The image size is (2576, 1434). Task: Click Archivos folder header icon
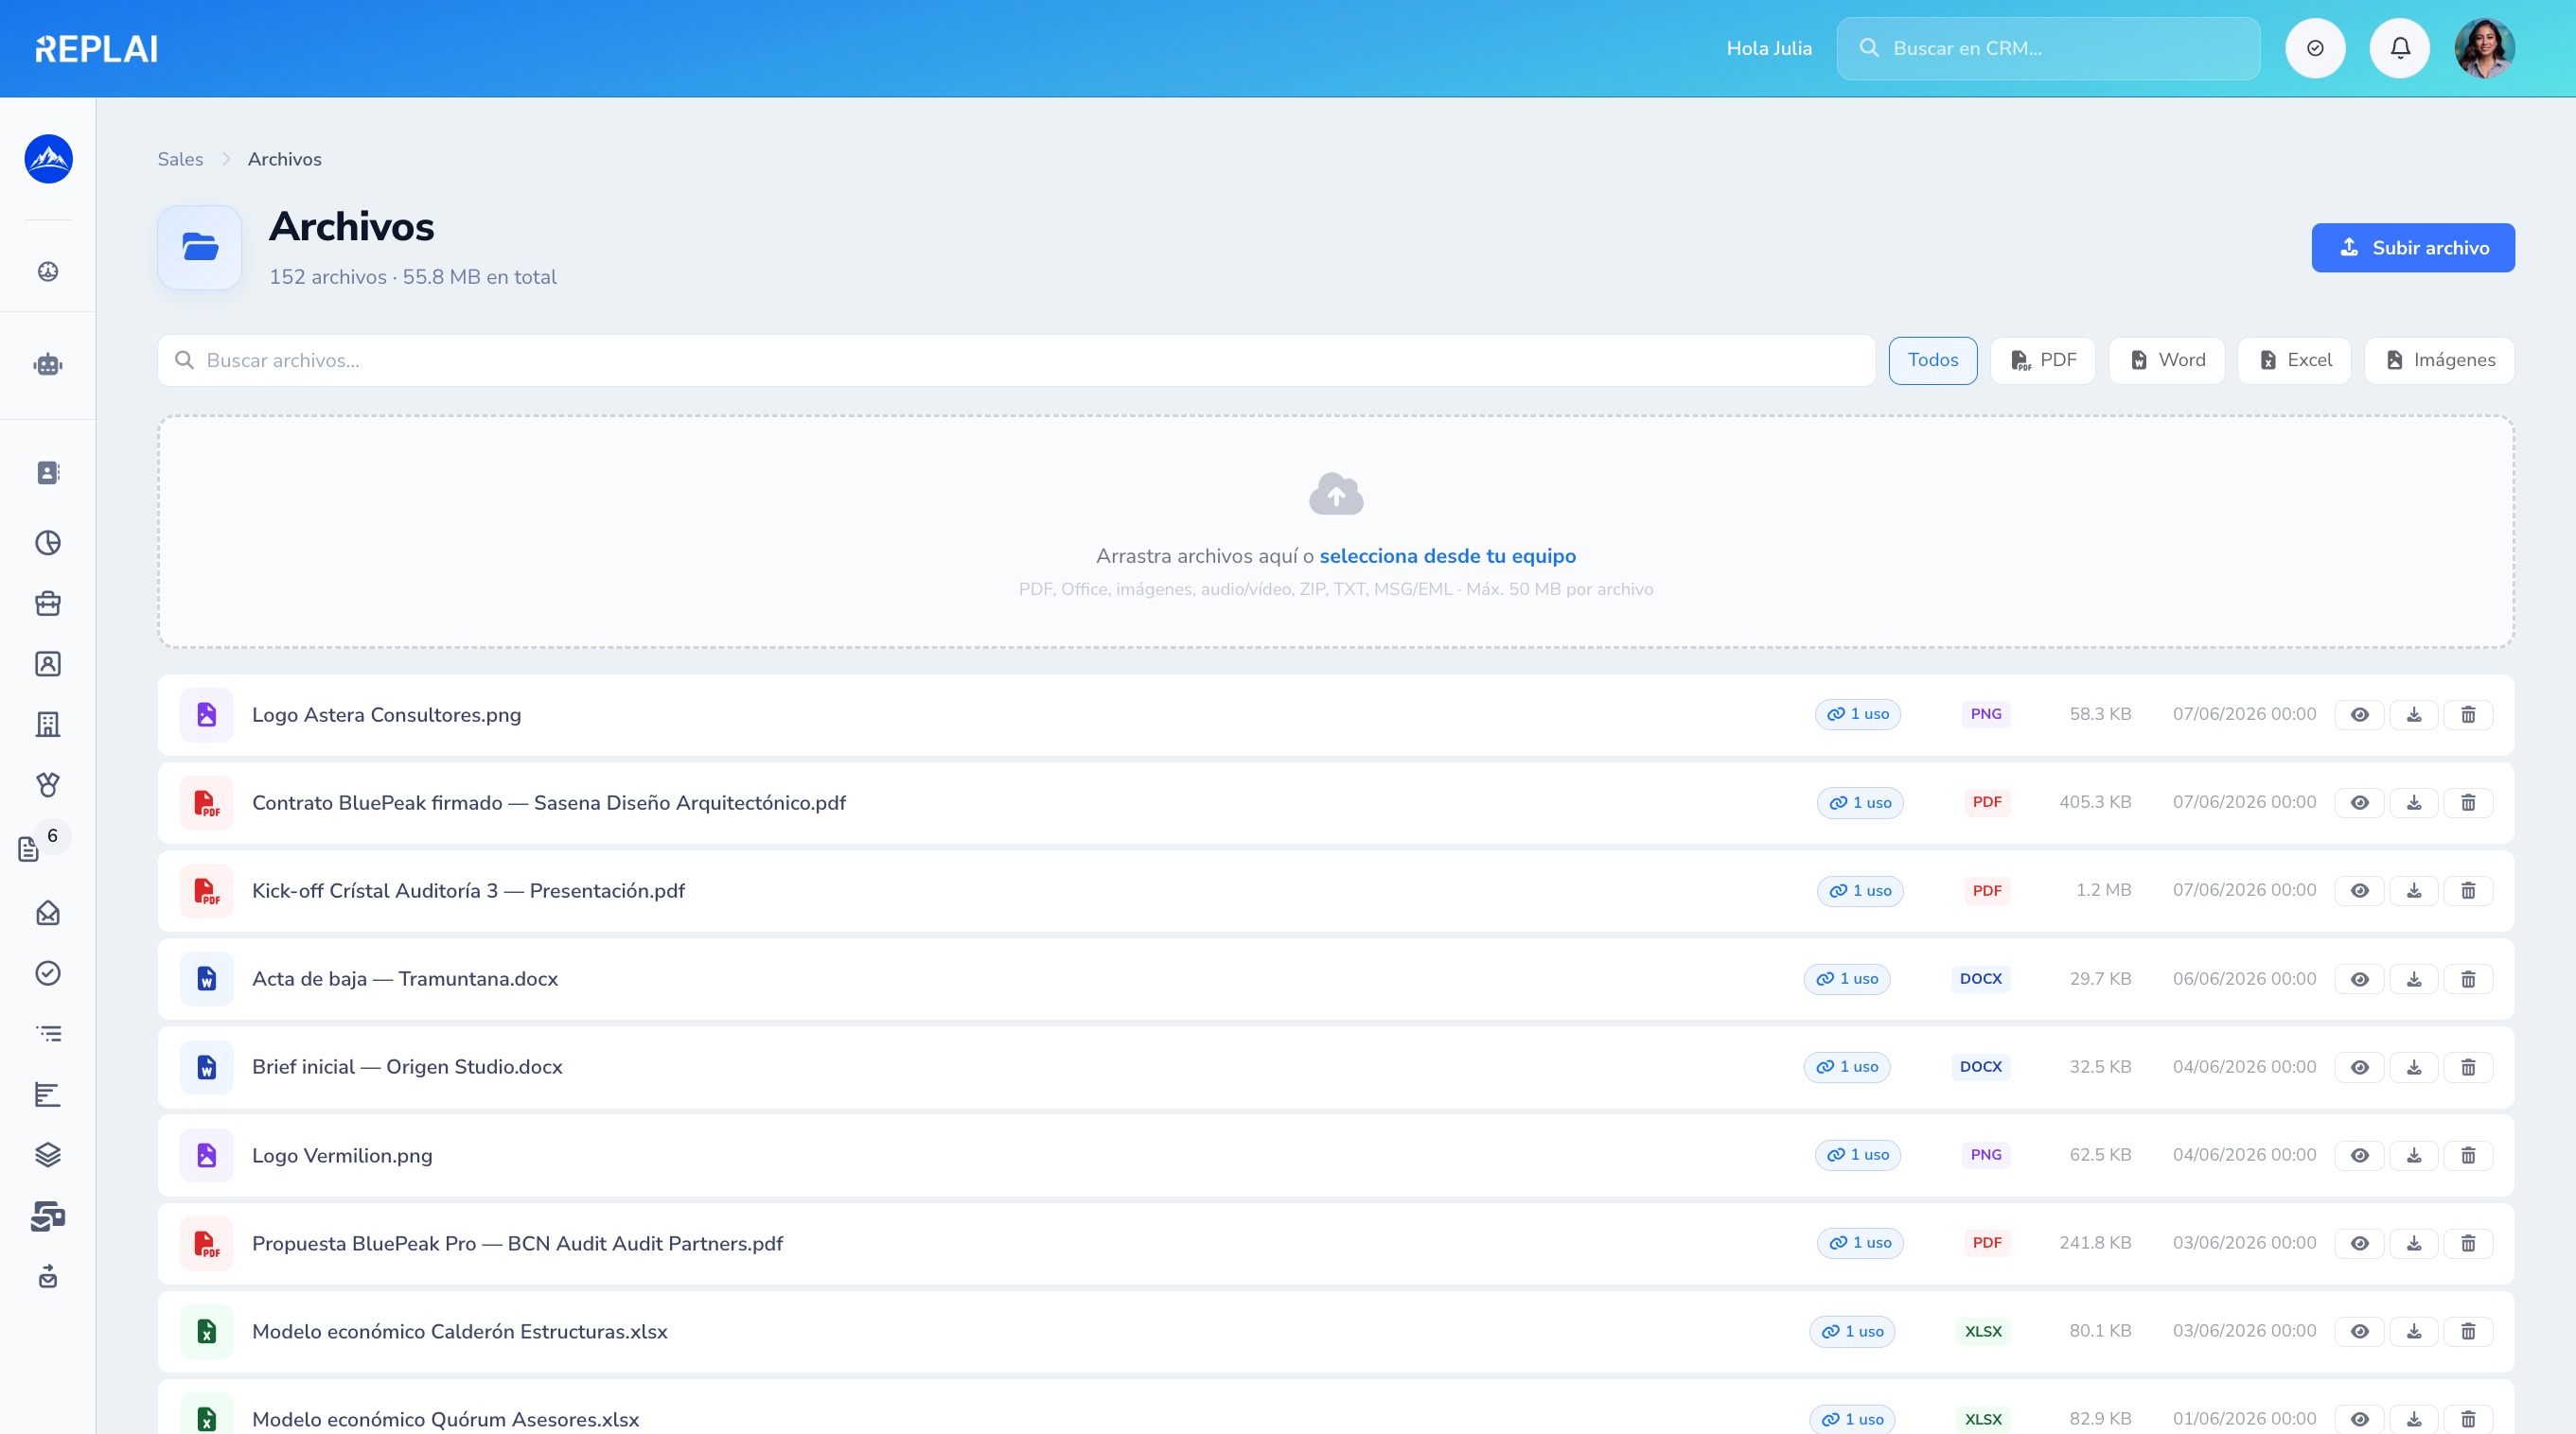[200, 248]
